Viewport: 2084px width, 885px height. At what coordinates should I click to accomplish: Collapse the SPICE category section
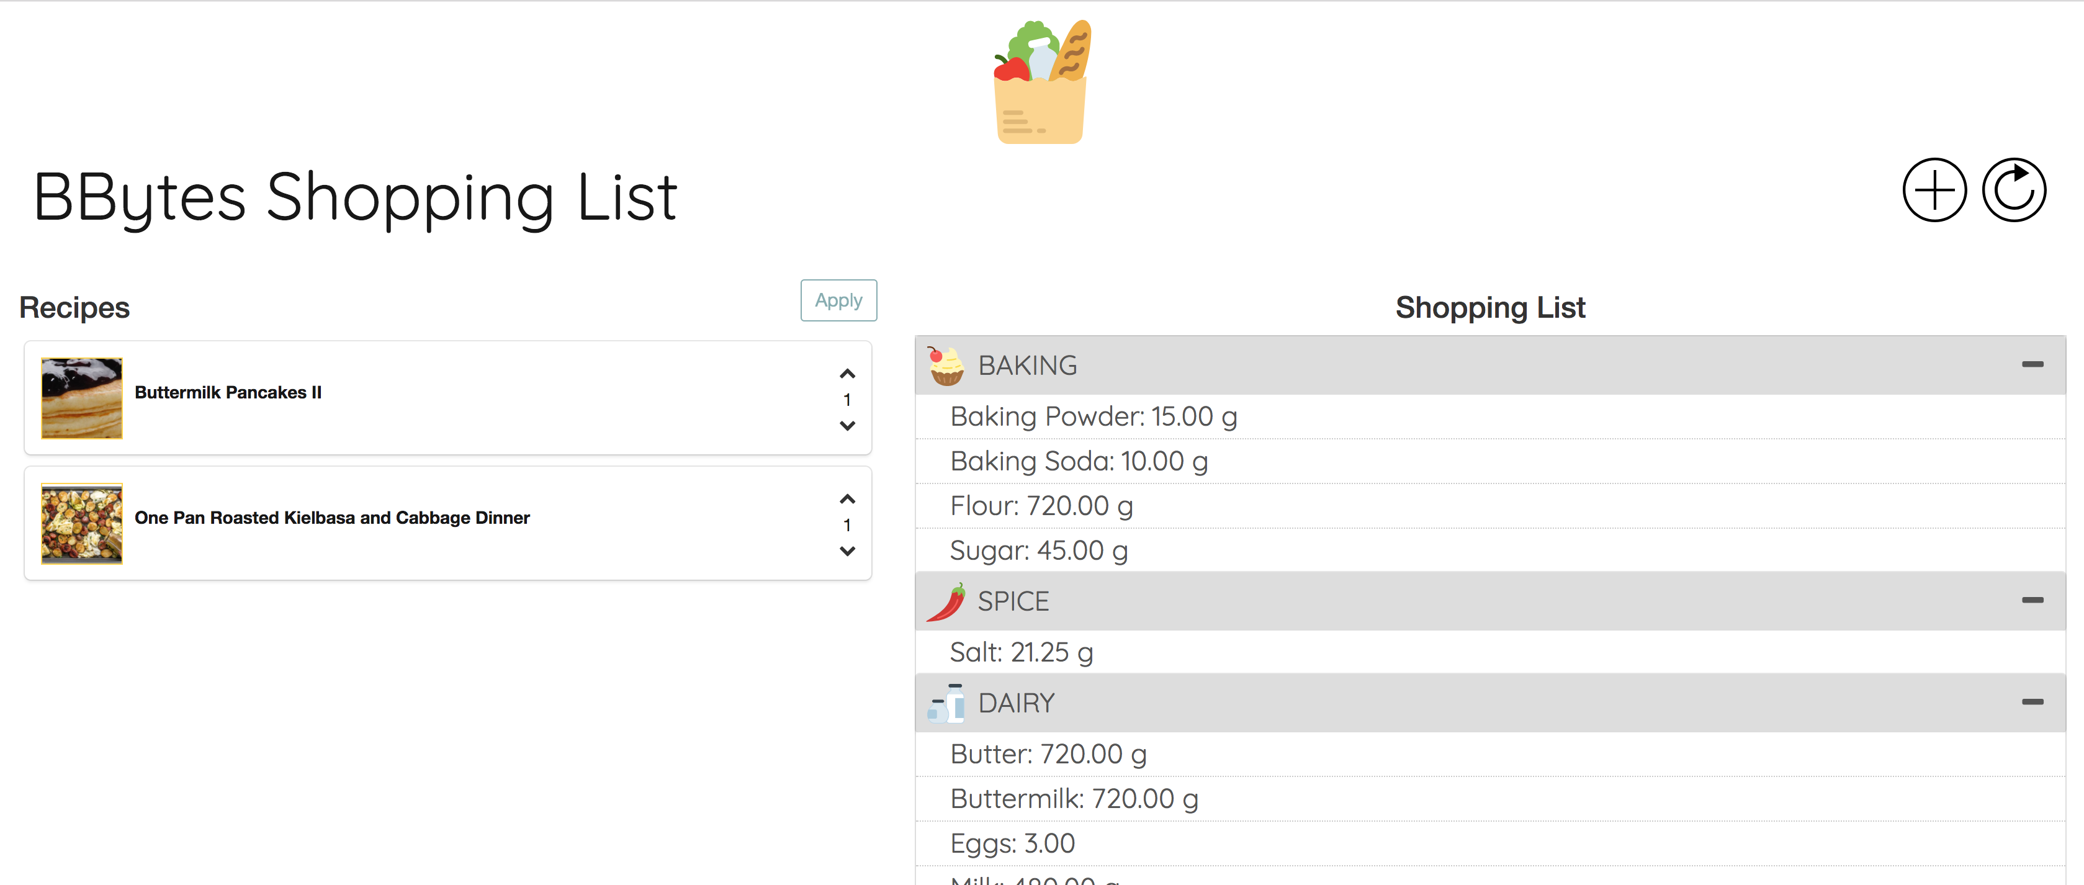(2032, 600)
